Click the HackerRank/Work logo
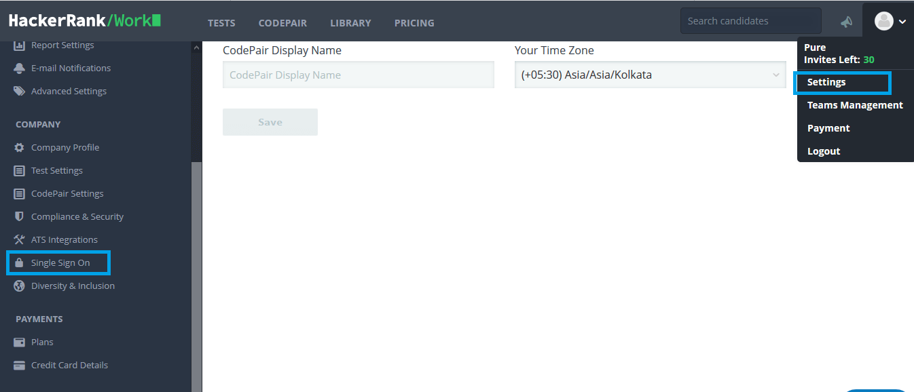Screen dimensions: 914x392 (85, 20)
